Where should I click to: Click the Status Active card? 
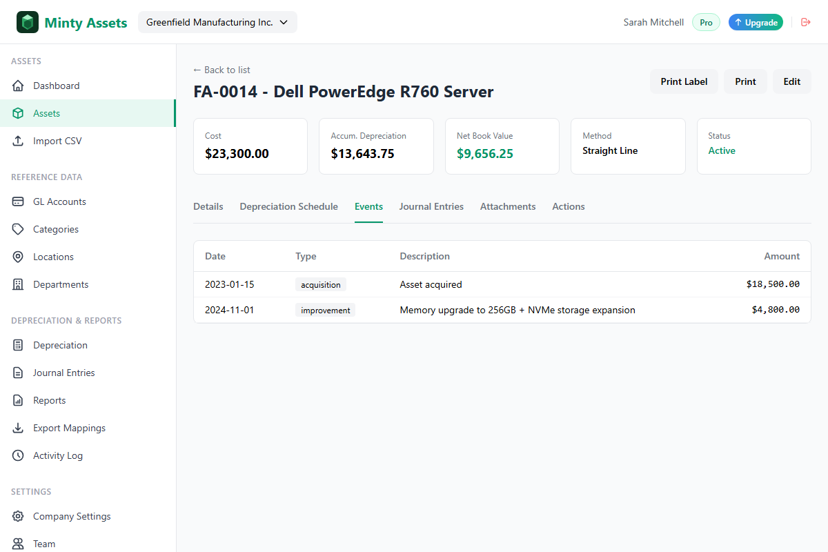(754, 146)
